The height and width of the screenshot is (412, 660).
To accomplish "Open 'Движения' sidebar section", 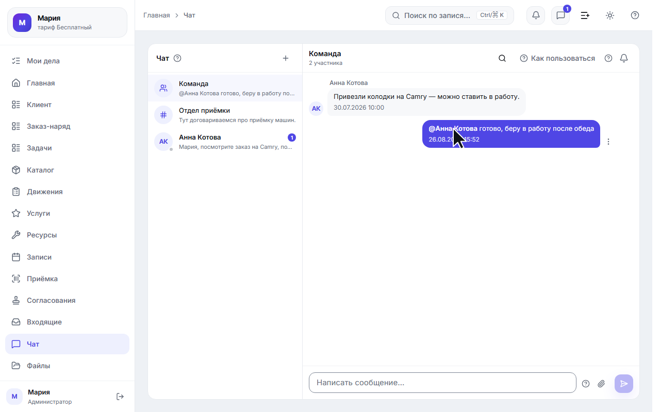I will 67,192.
